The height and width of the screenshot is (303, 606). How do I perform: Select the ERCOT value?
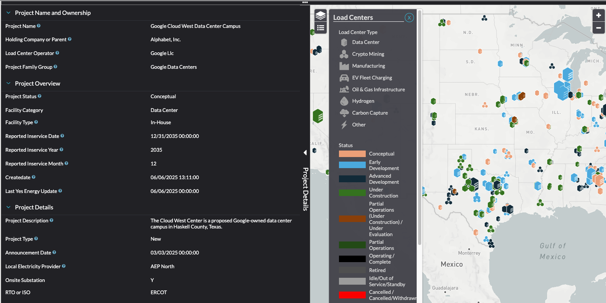click(x=159, y=292)
